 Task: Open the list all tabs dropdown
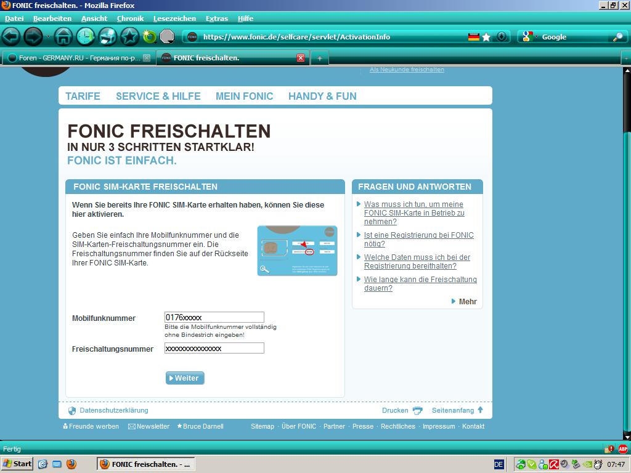coord(626,59)
